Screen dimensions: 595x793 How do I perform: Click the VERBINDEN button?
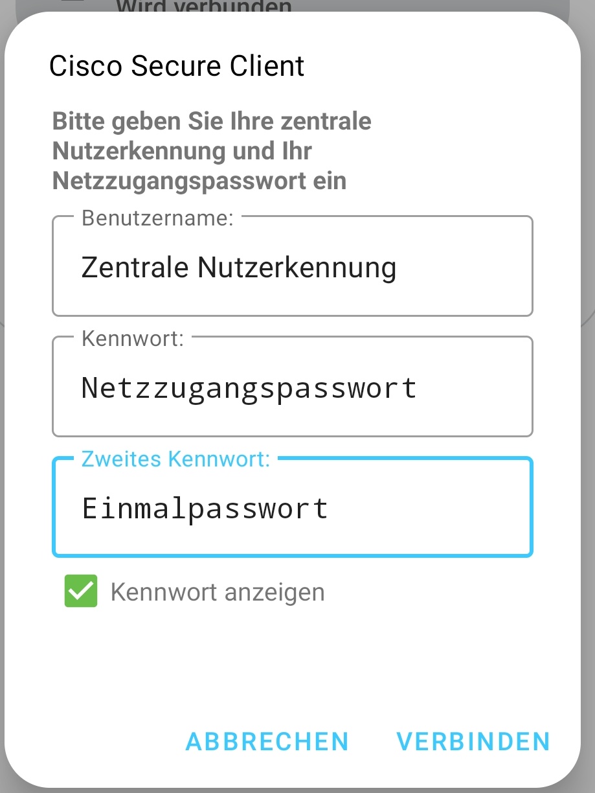[473, 741]
